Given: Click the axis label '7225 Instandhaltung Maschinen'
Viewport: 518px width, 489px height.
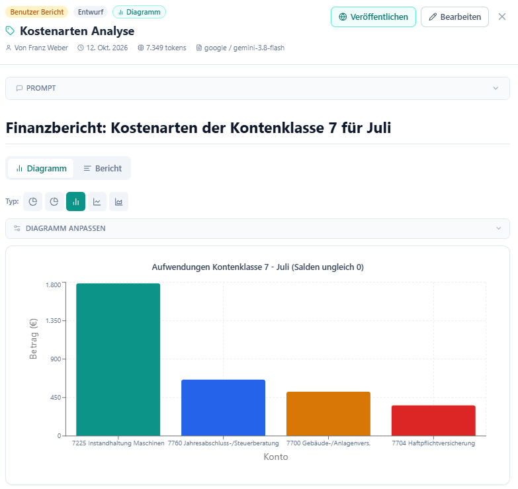Looking at the screenshot, I should (118, 443).
